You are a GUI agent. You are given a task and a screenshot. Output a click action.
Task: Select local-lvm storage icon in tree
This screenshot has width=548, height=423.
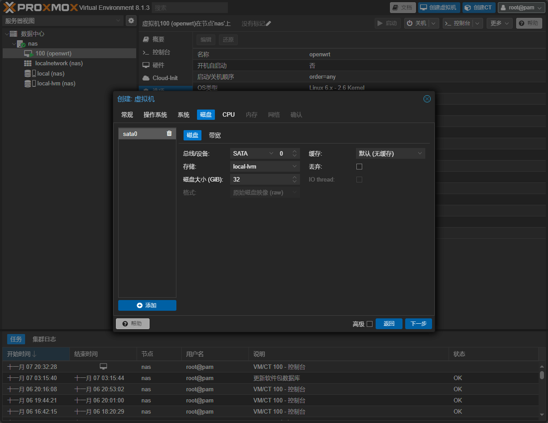(28, 84)
